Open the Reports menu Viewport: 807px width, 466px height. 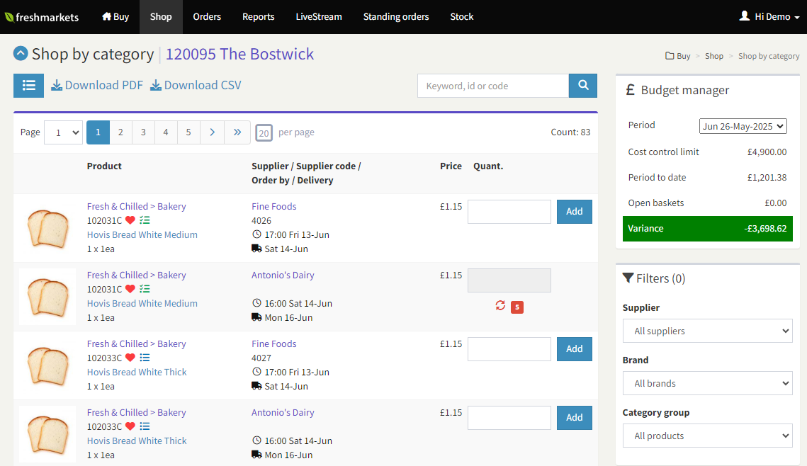click(x=259, y=16)
